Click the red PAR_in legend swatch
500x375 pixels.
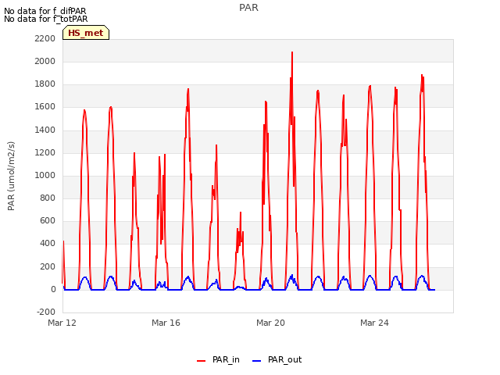click(202, 361)
